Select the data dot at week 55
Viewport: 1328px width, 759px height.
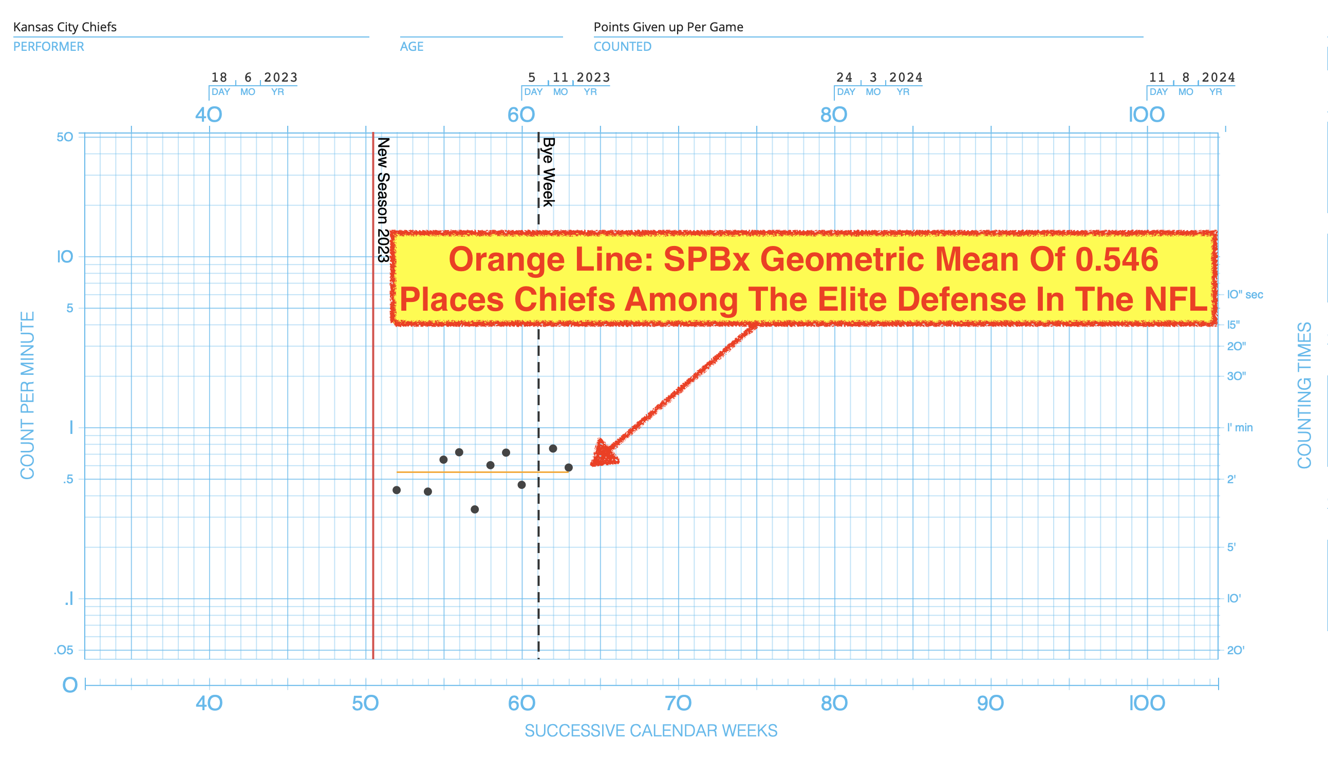click(444, 460)
